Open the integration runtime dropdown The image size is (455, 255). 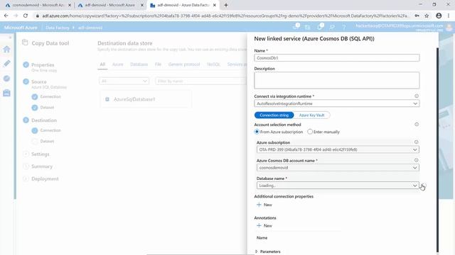click(x=336, y=103)
